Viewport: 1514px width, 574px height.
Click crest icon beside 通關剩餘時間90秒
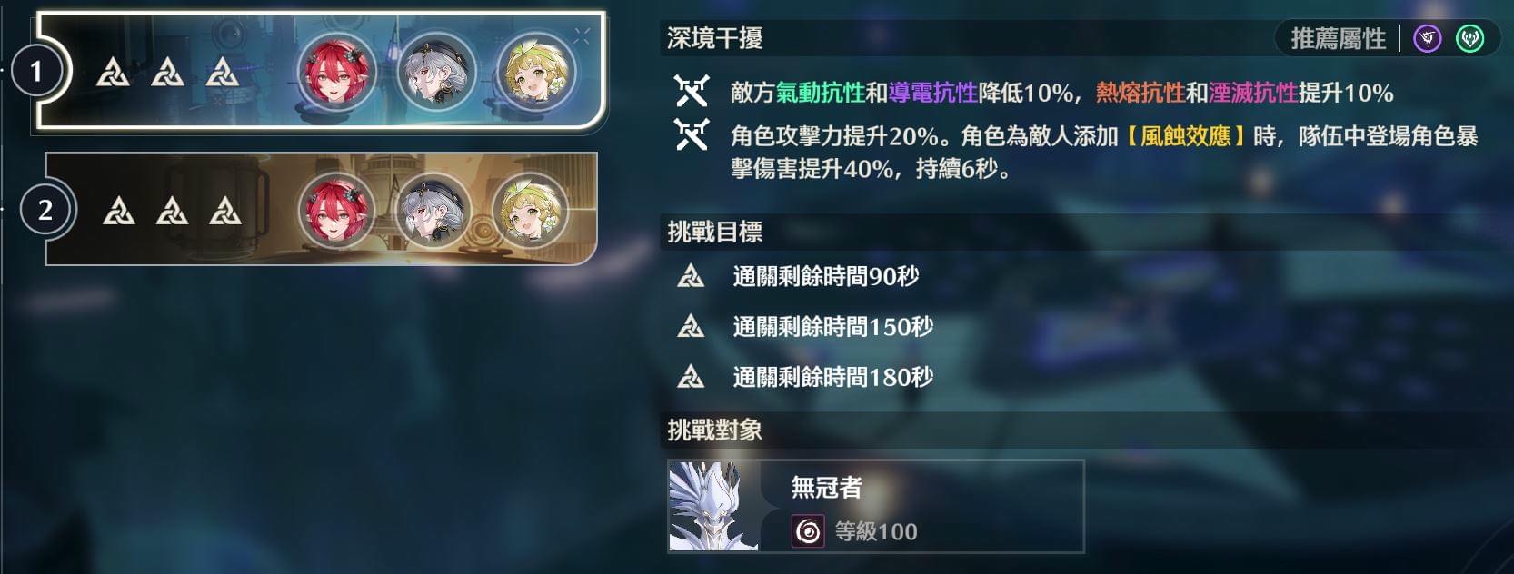(x=691, y=276)
